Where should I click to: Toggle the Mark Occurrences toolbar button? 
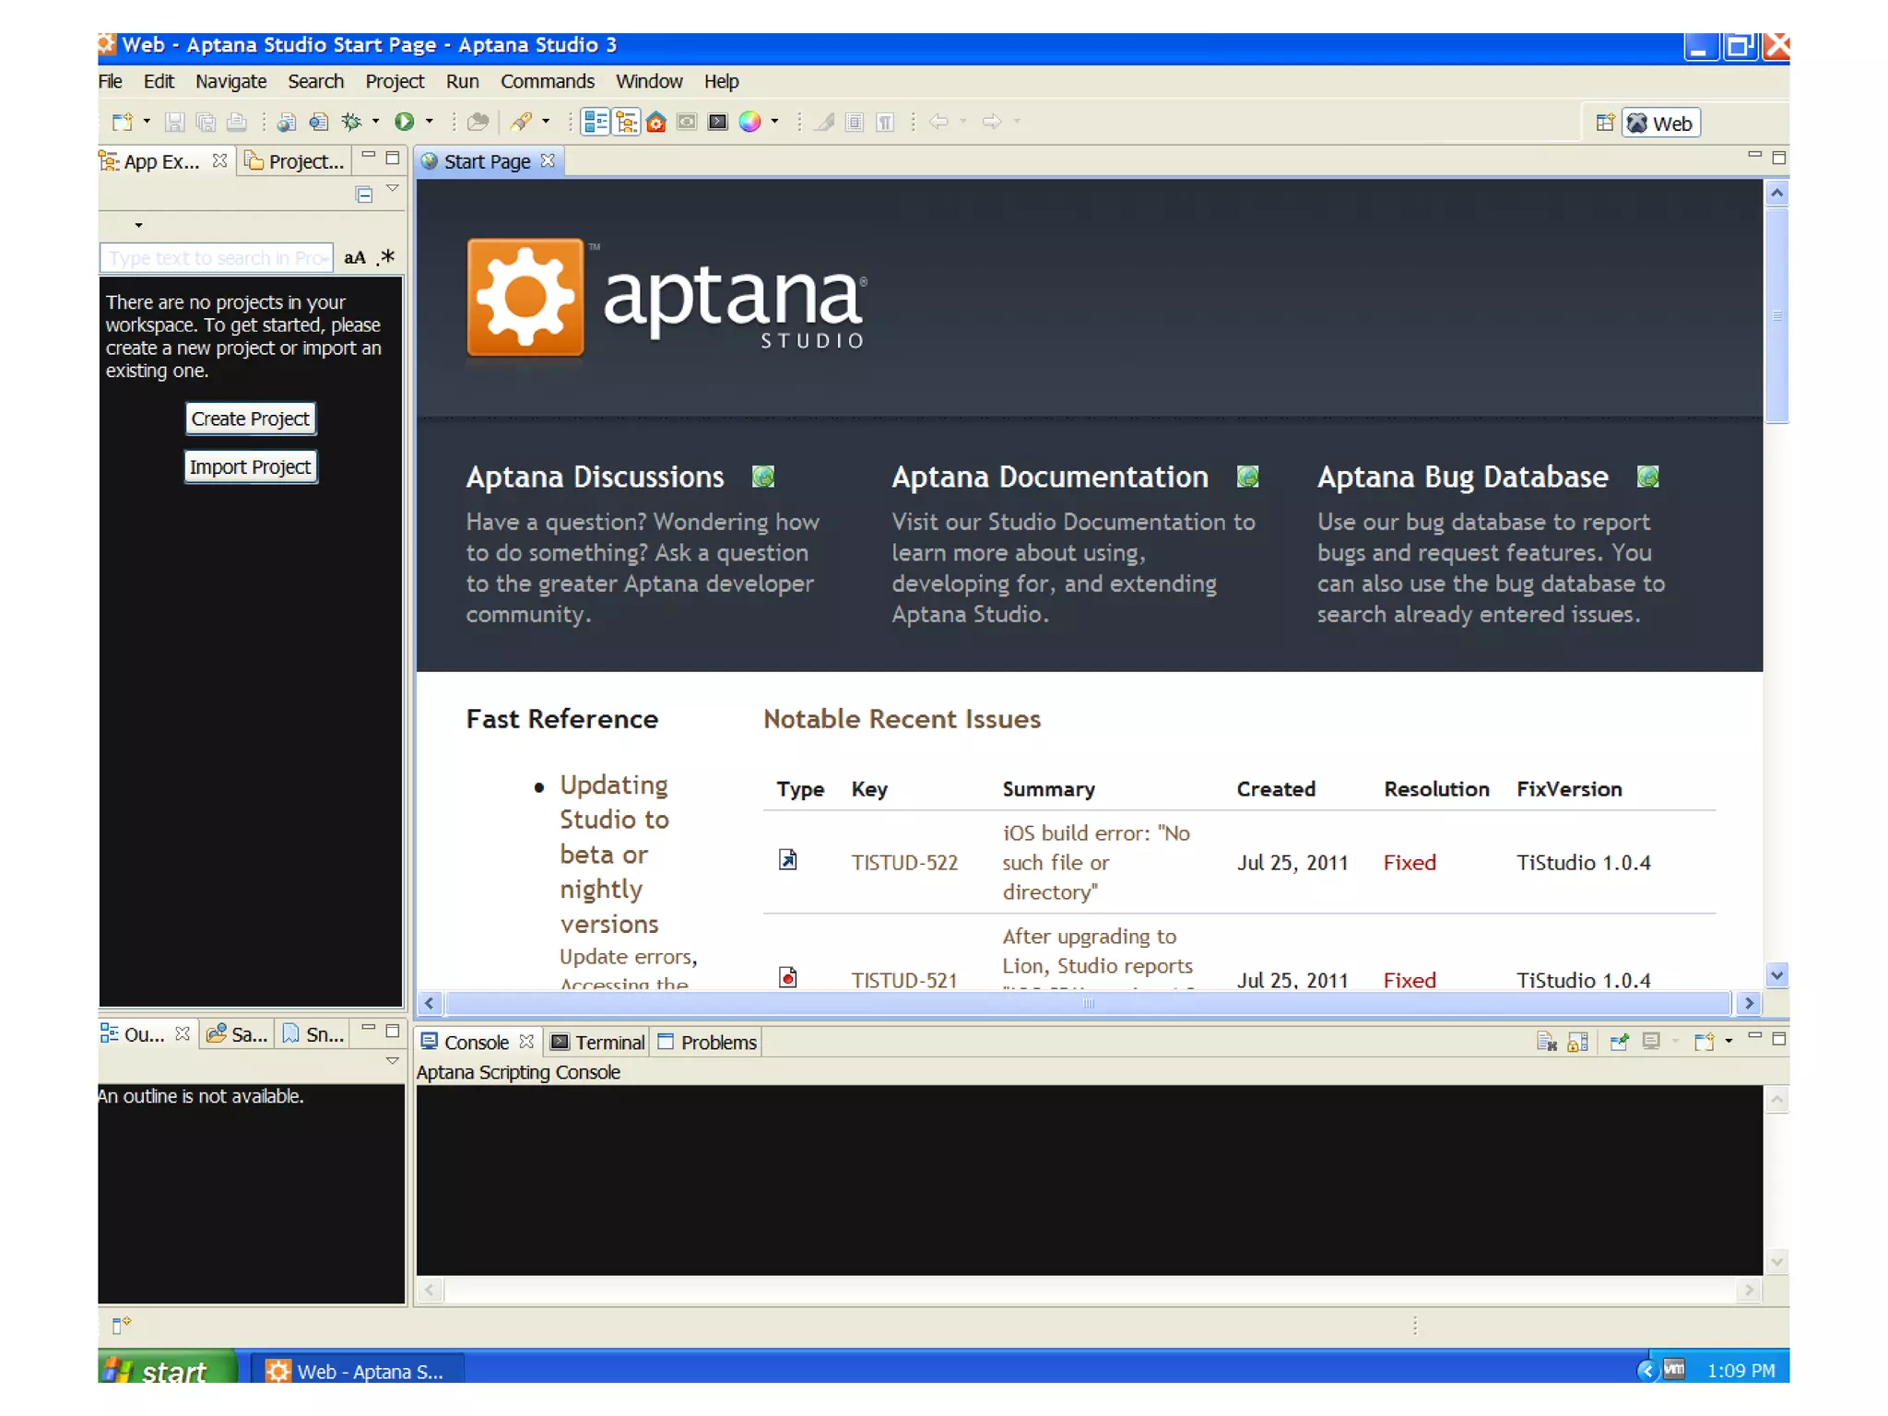(x=825, y=122)
